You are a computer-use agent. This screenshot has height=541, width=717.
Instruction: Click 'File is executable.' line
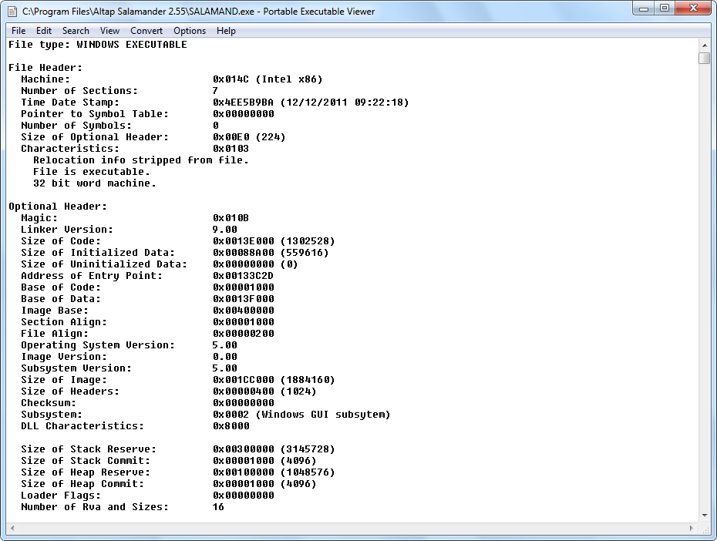(92, 172)
